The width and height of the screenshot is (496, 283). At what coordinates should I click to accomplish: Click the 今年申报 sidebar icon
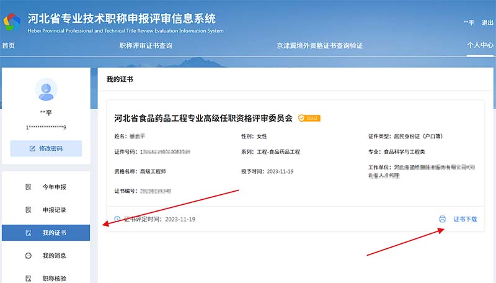point(29,187)
